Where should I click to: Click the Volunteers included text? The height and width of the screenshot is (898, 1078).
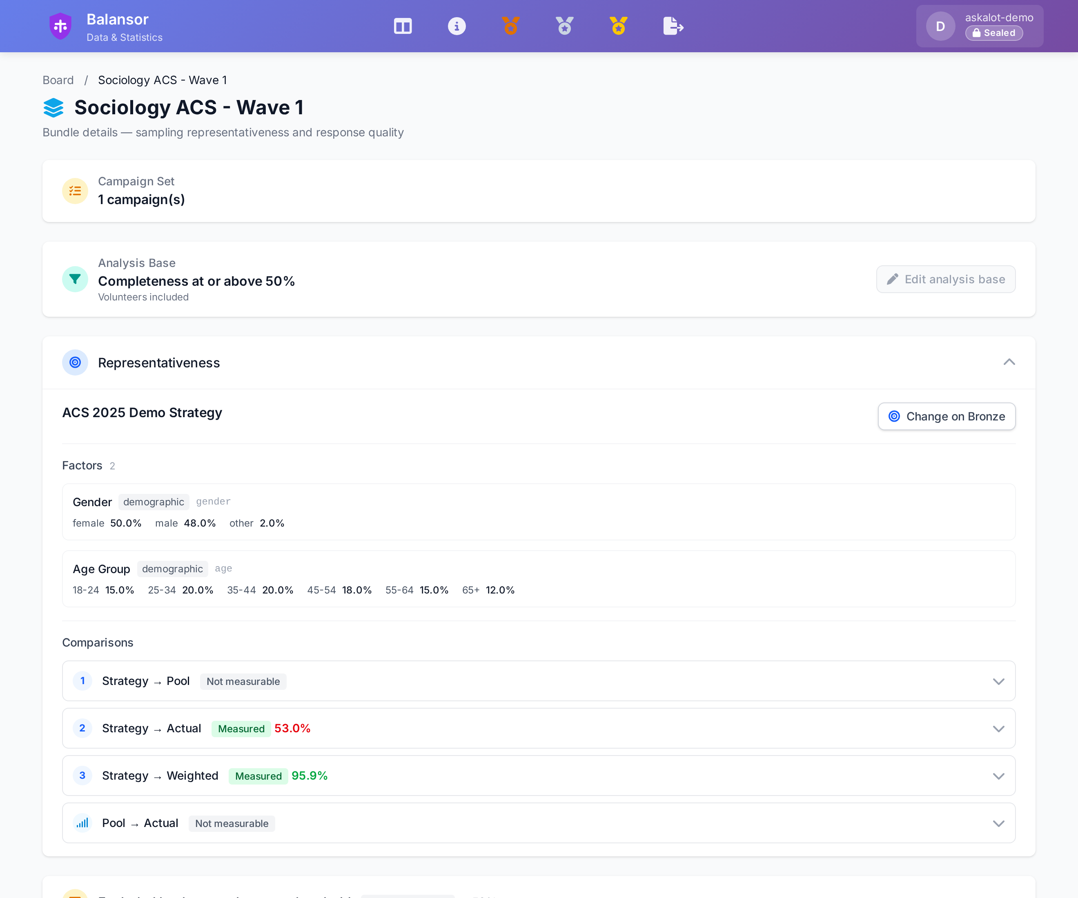[x=143, y=297]
